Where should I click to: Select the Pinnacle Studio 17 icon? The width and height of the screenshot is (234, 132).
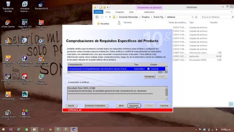8,79
